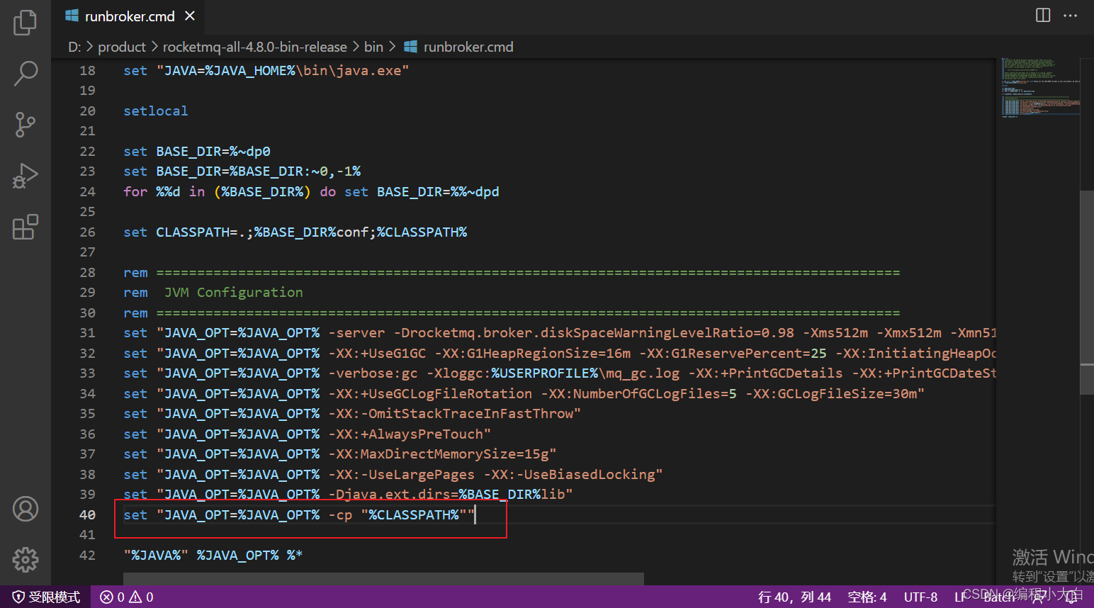1094x608 pixels.
Task: Click the -server -Drocketmq.broker line
Action: point(560,332)
